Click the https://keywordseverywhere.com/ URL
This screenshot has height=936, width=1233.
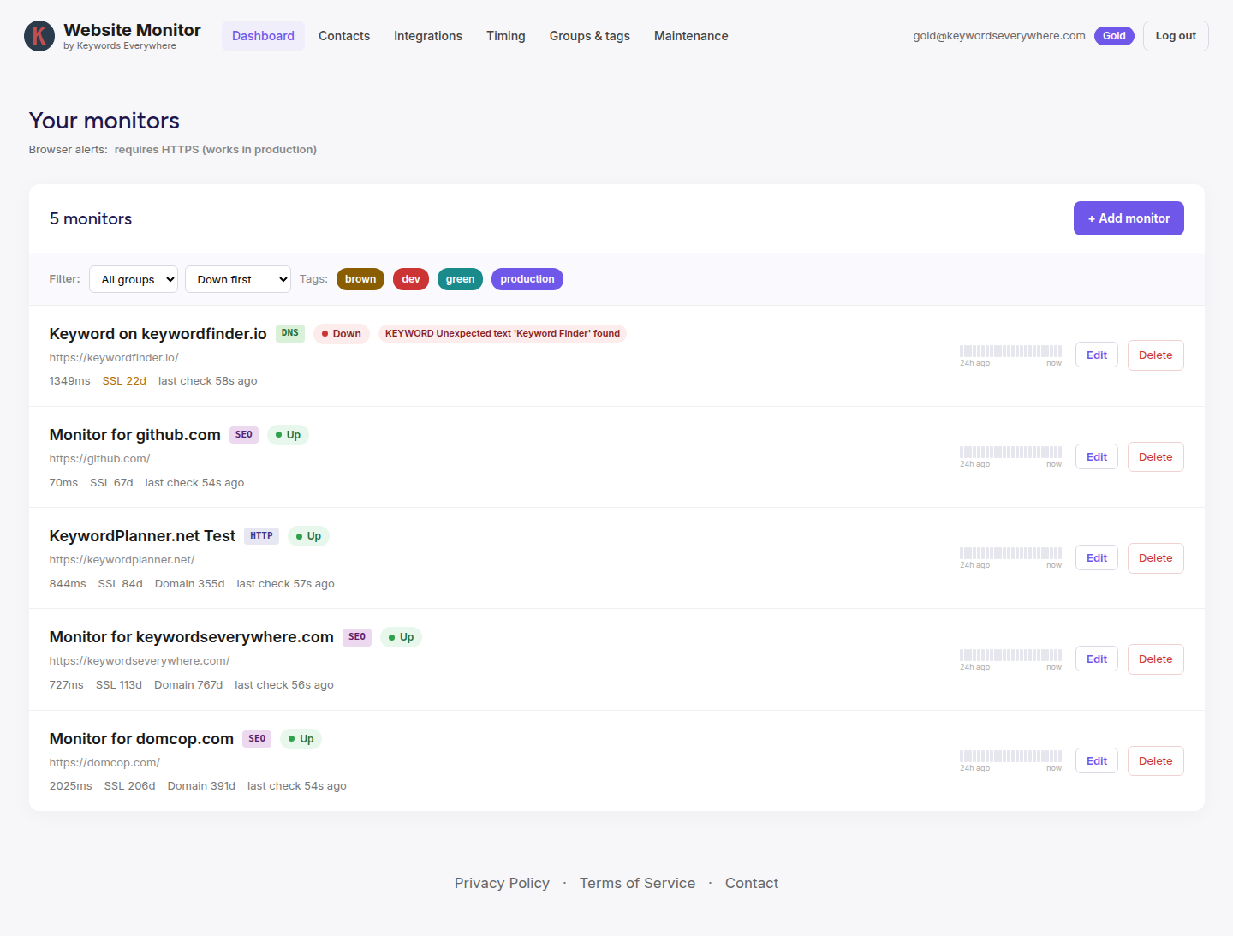pos(140,661)
